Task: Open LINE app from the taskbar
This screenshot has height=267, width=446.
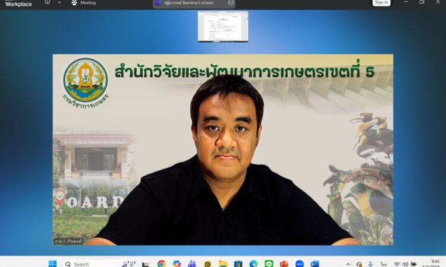Action: pyautogui.click(x=269, y=263)
